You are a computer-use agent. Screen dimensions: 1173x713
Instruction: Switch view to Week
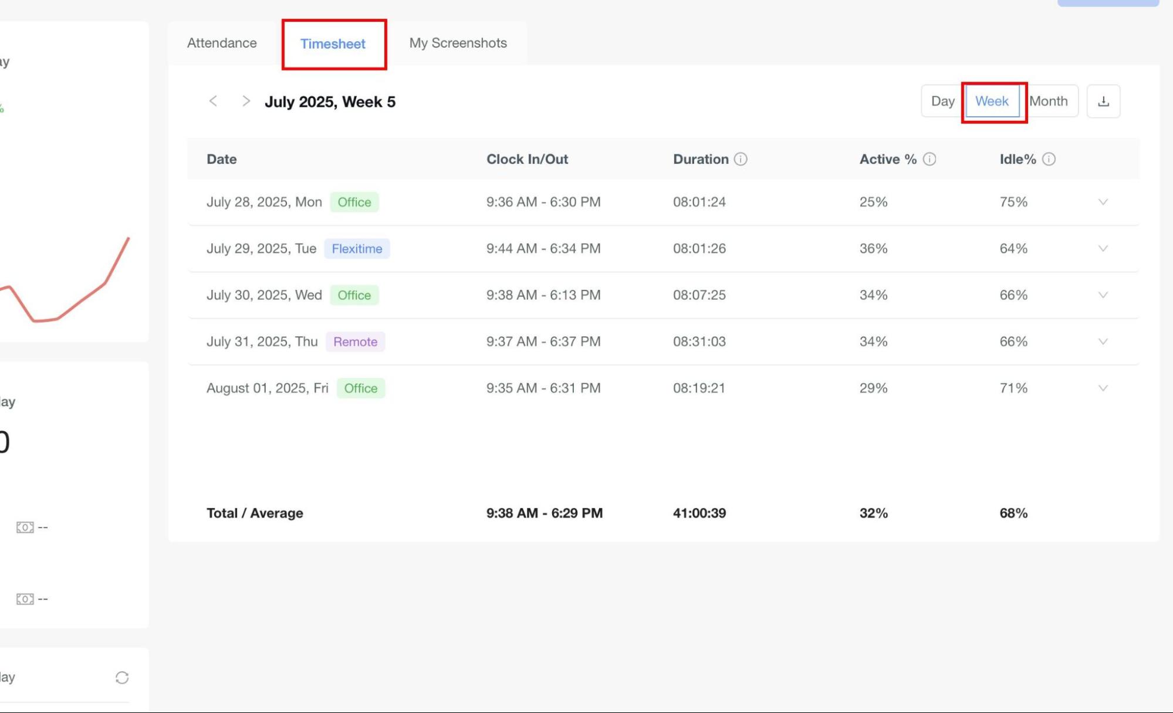(992, 102)
